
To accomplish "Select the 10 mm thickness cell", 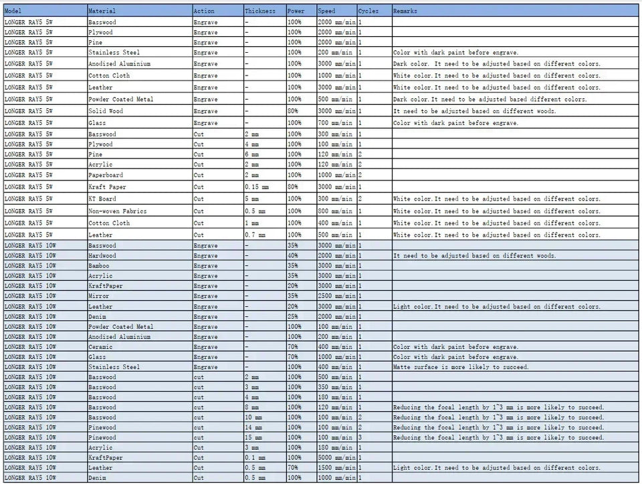I will (265, 417).
